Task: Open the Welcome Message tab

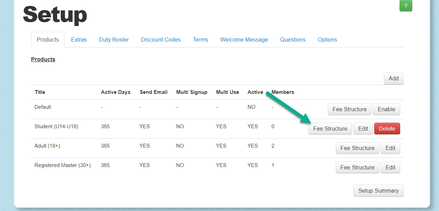Action: coord(244,39)
